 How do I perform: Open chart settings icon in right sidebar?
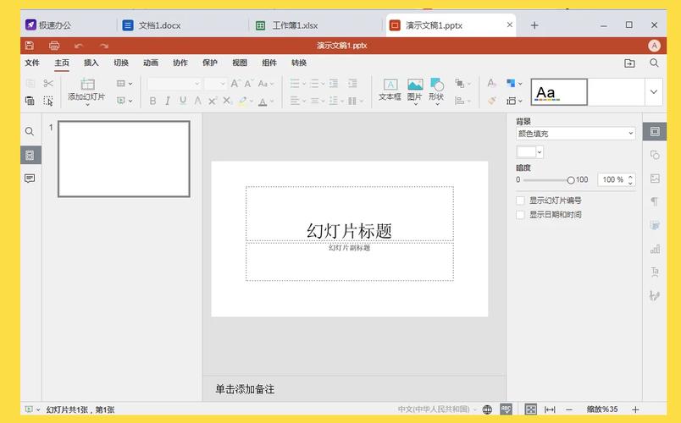(x=655, y=249)
